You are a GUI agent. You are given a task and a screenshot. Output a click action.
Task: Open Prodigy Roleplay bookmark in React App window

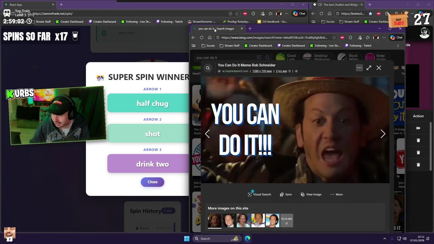(236, 22)
